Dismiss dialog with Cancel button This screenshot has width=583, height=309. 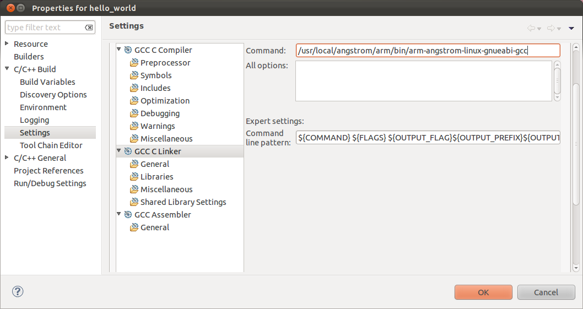[x=546, y=292]
